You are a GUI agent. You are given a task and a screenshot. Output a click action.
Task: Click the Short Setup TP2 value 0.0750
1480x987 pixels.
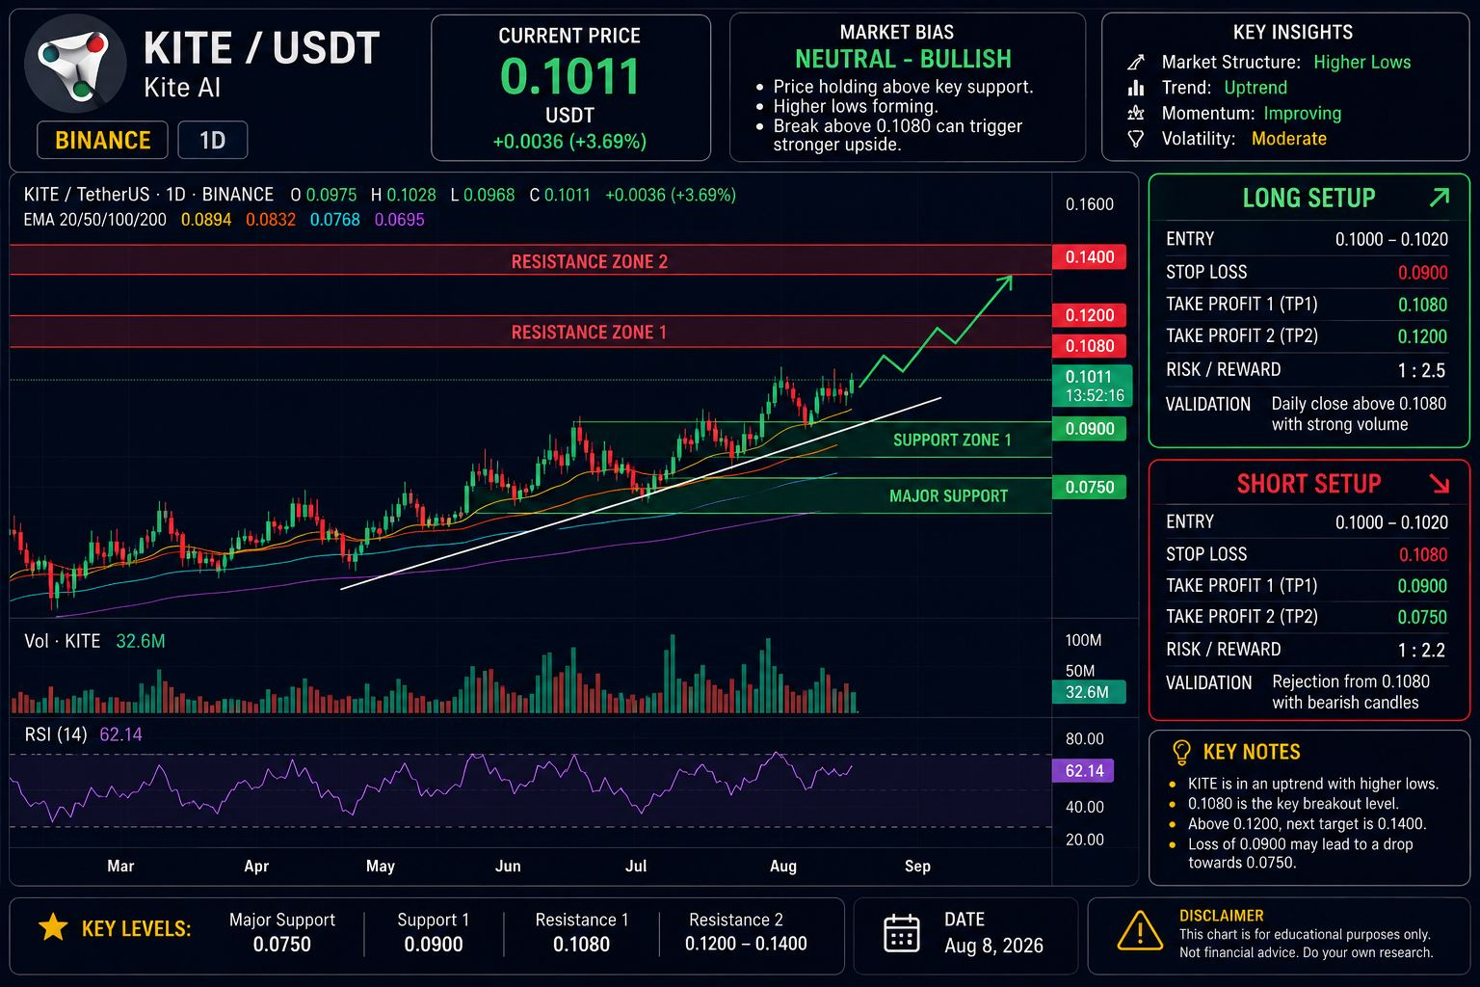pos(1423,617)
